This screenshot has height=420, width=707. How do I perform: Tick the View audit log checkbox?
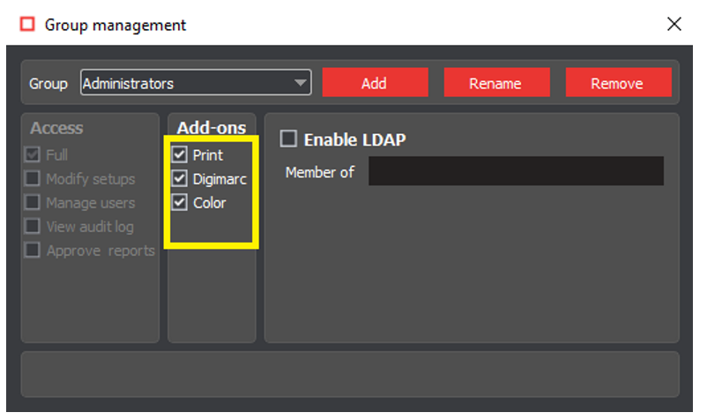tap(33, 226)
